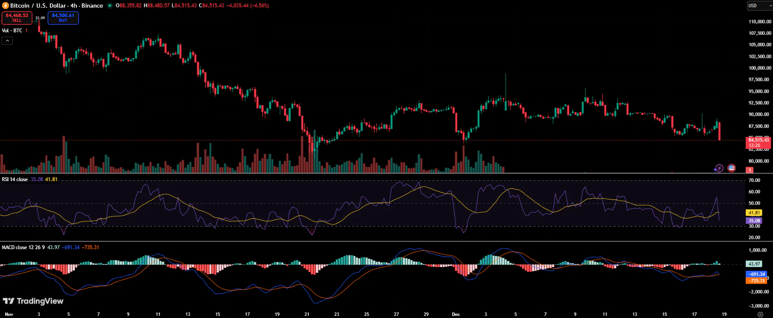
Task: Click the blue MACD value -691.34 tag
Action: point(757,274)
